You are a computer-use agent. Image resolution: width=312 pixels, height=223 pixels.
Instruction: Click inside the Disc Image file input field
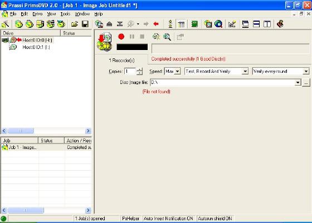[222, 82]
